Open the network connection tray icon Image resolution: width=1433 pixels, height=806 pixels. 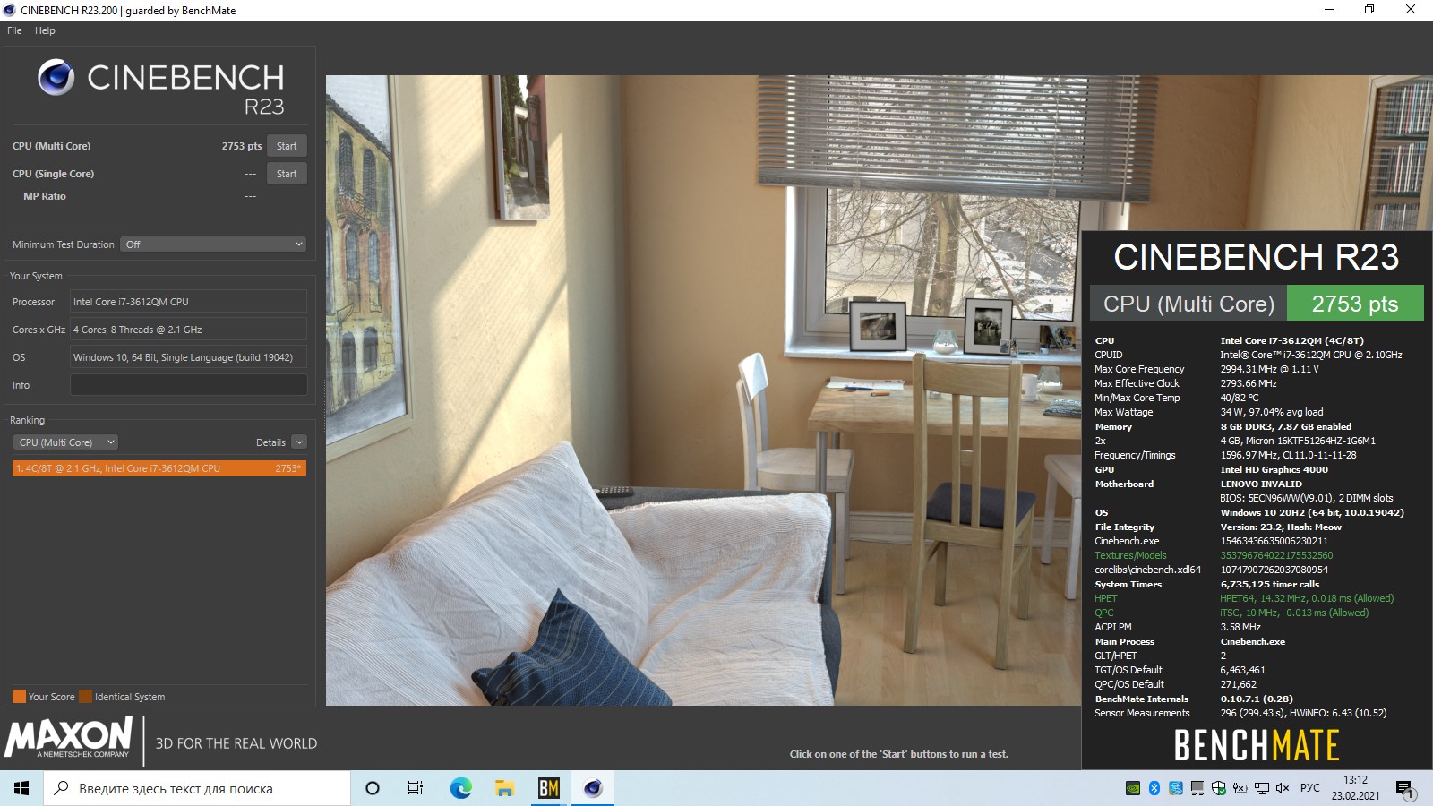1262,788
